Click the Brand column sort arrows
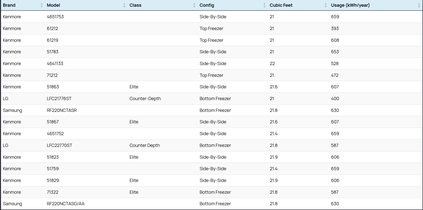The height and width of the screenshot is (210, 423). tap(42, 5)
